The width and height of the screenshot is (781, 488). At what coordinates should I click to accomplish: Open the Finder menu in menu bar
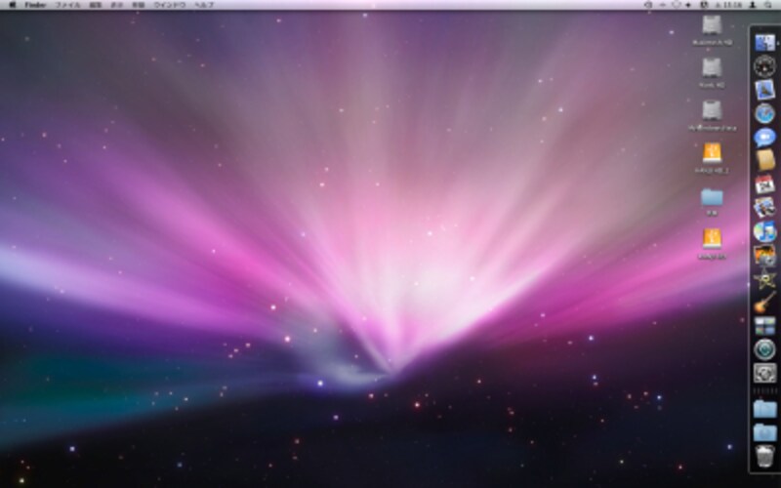point(35,5)
